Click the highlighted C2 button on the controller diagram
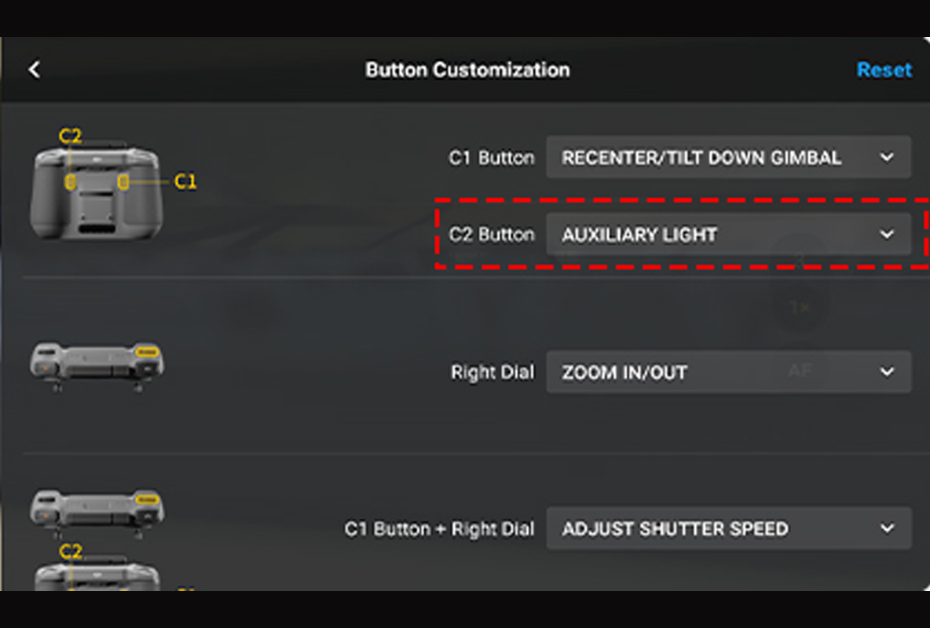 (70, 182)
